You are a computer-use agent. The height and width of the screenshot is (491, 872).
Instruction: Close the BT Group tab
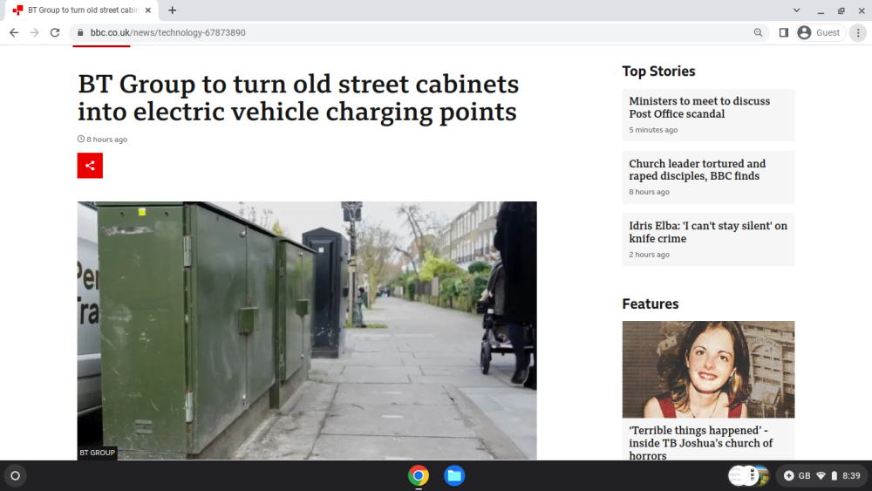148,10
